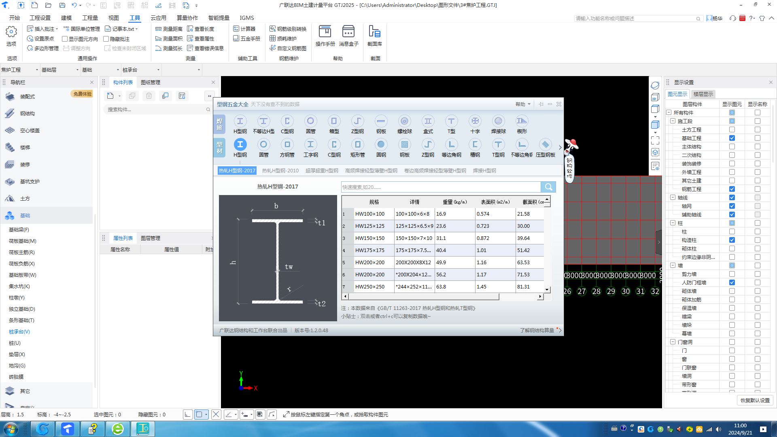Toggle 显示图元 checkbox for 剪力墙
Screen dimensions: 777x437
click(732, 274)
